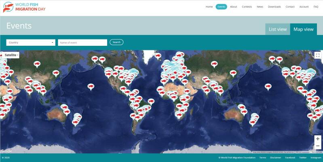Open the Country dropdown filter
Screen dimensions: 323x162
31,43
